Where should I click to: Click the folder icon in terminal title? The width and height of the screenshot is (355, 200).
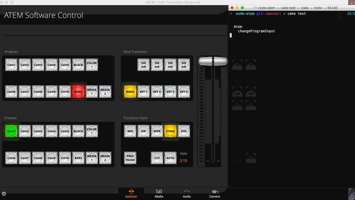(x=255, y=8)
